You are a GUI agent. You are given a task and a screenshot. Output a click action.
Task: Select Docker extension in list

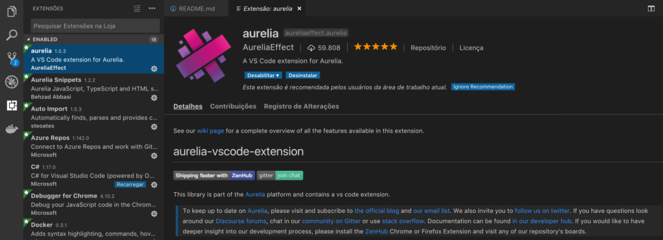coord(94,230)
